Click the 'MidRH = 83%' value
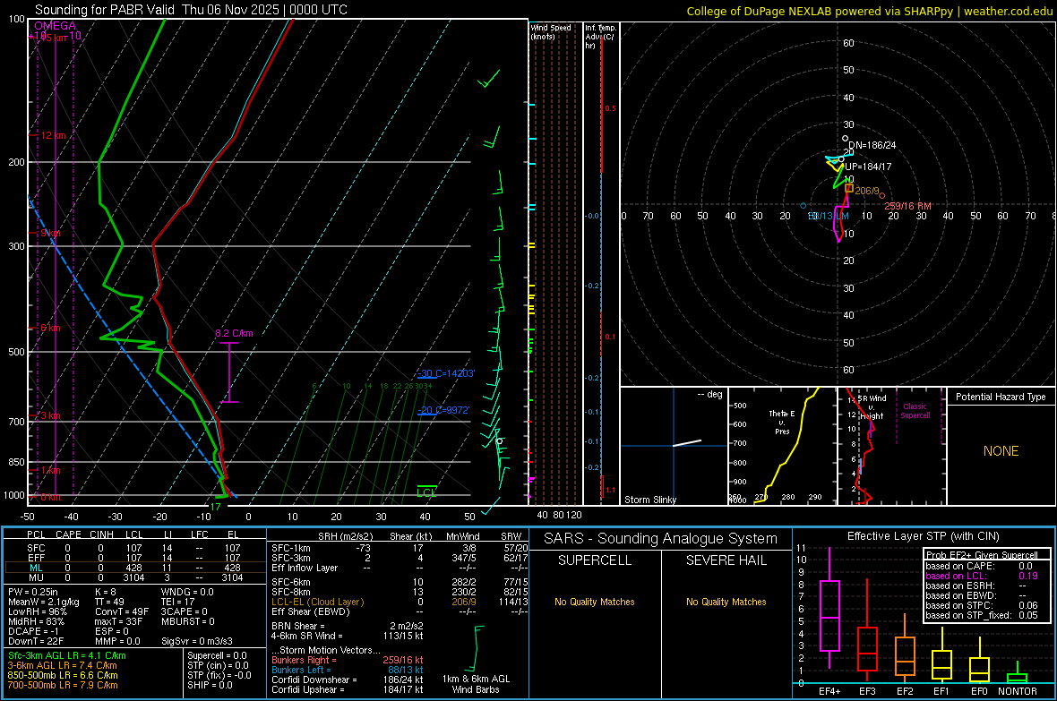 (x=37, y=620)
